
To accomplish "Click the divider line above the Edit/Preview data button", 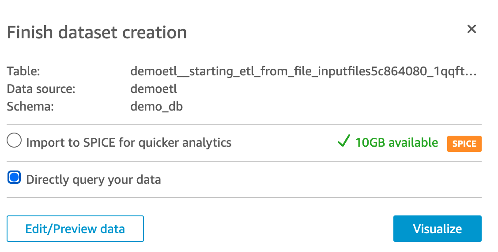I will [244, 197].
